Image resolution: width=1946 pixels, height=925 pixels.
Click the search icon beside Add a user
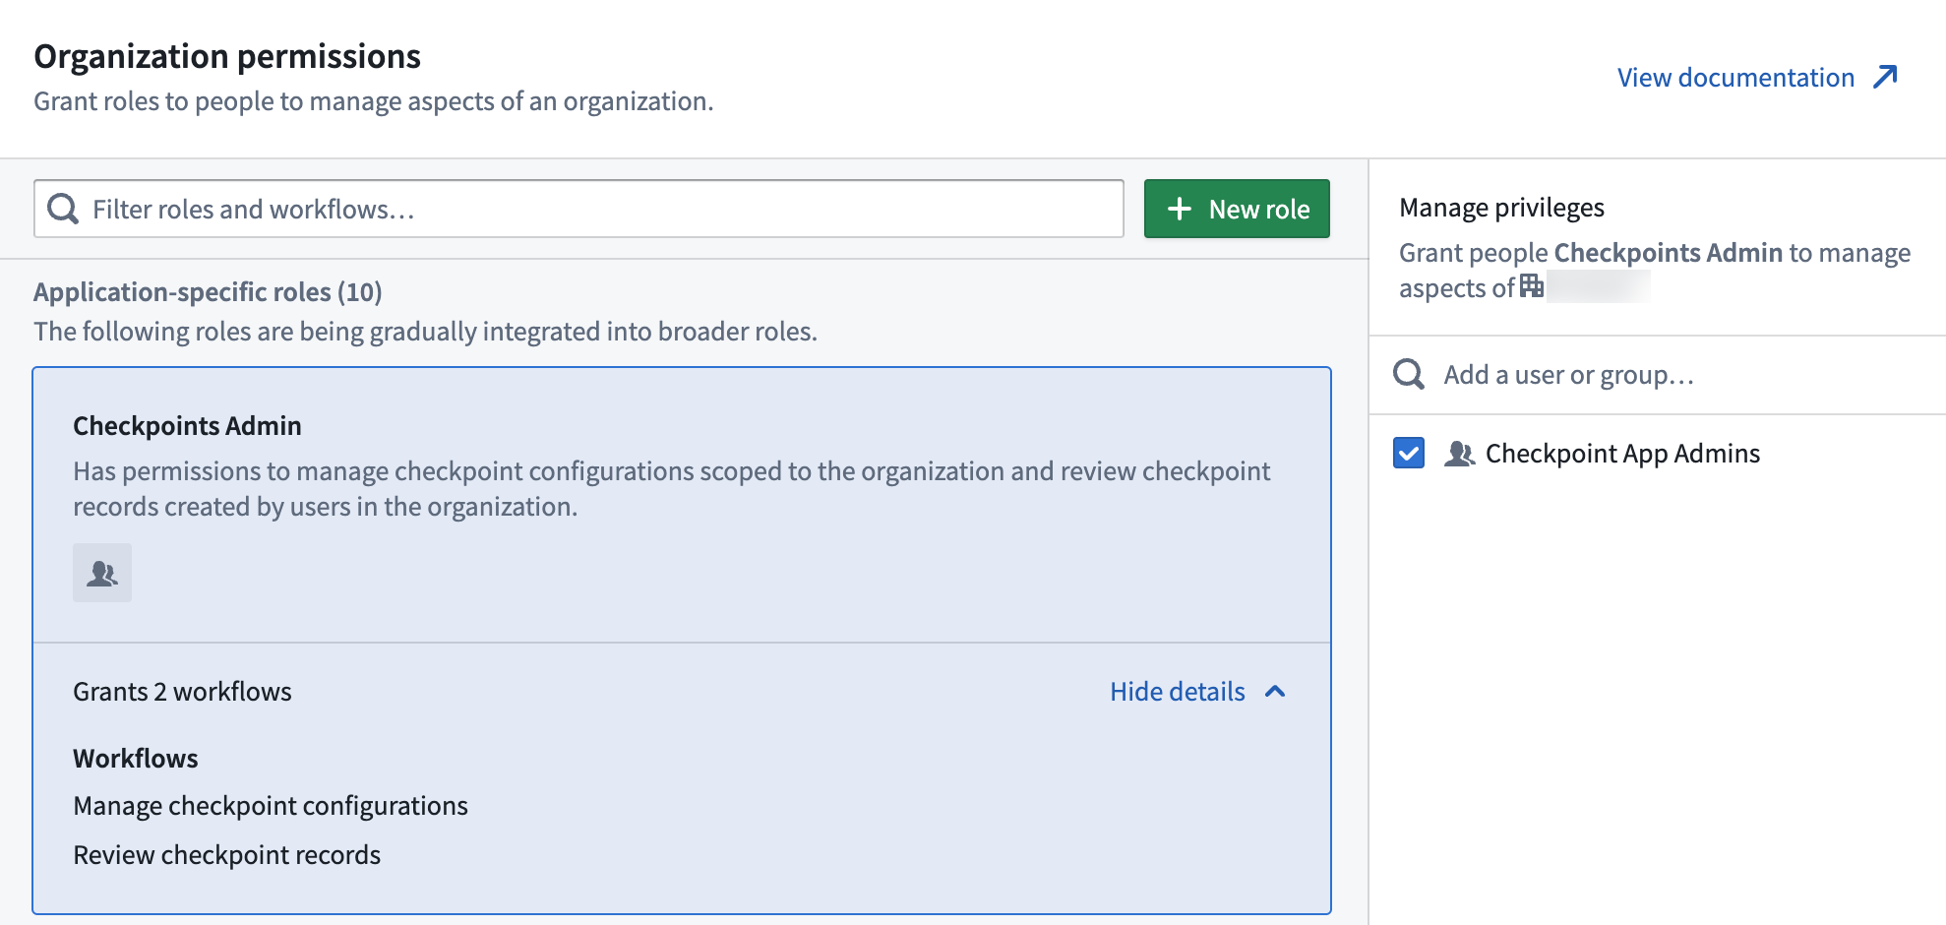pos(1409,374)
